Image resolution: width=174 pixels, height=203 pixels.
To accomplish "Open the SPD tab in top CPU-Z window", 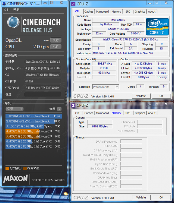I will [x=128, y=11].
